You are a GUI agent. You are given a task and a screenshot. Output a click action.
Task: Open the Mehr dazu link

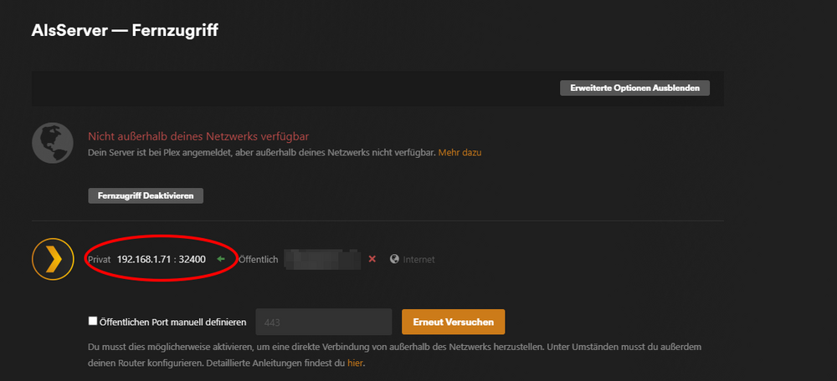tap(460, 152)
